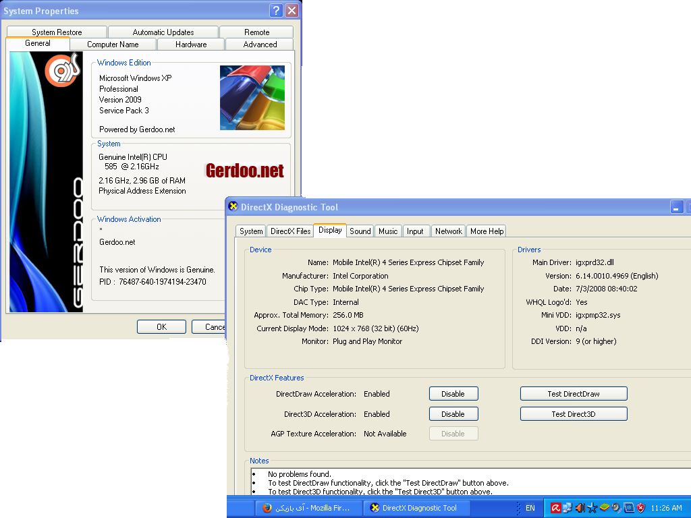Click the Windows XP flag logo image
The width and height of the screenshot is (691, 518).
point(252,98)
